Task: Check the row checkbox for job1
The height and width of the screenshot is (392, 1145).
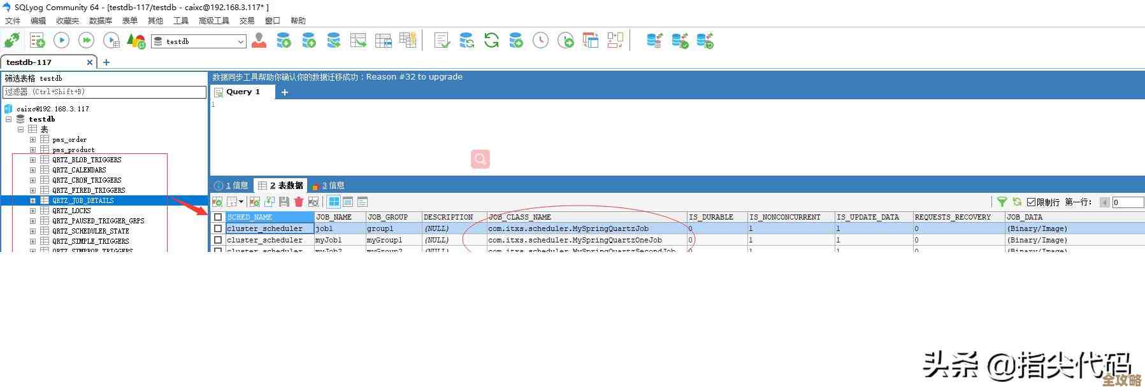Action: tap(218, 228)
